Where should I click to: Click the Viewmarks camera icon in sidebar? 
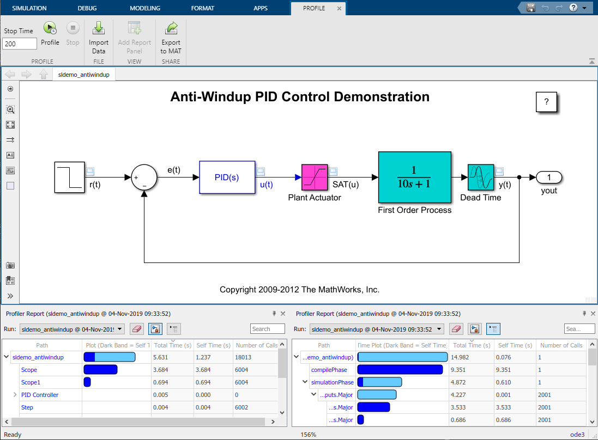10,265
